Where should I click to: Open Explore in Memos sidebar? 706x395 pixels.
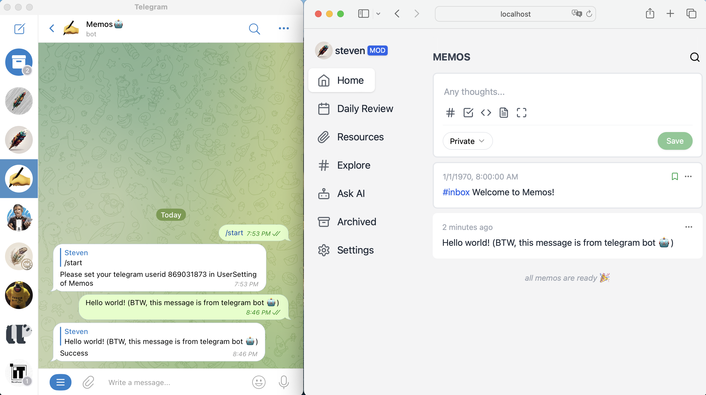344,165
